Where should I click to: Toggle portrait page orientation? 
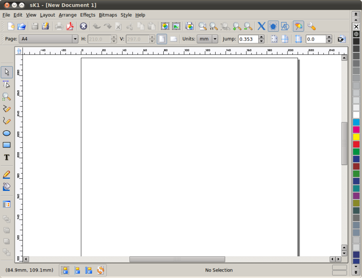point(162,39)
